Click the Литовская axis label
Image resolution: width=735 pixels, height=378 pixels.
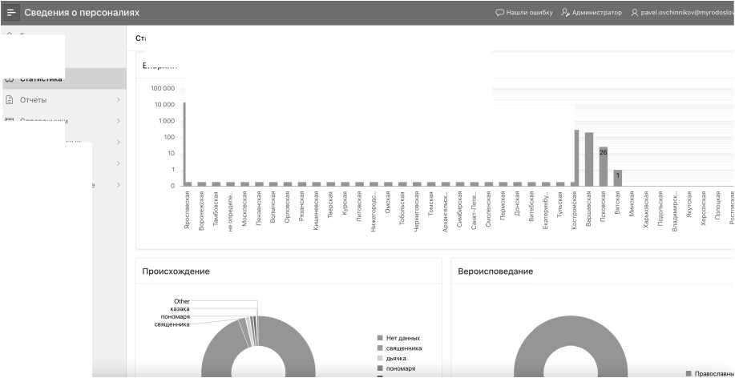[x=359, y=206]
